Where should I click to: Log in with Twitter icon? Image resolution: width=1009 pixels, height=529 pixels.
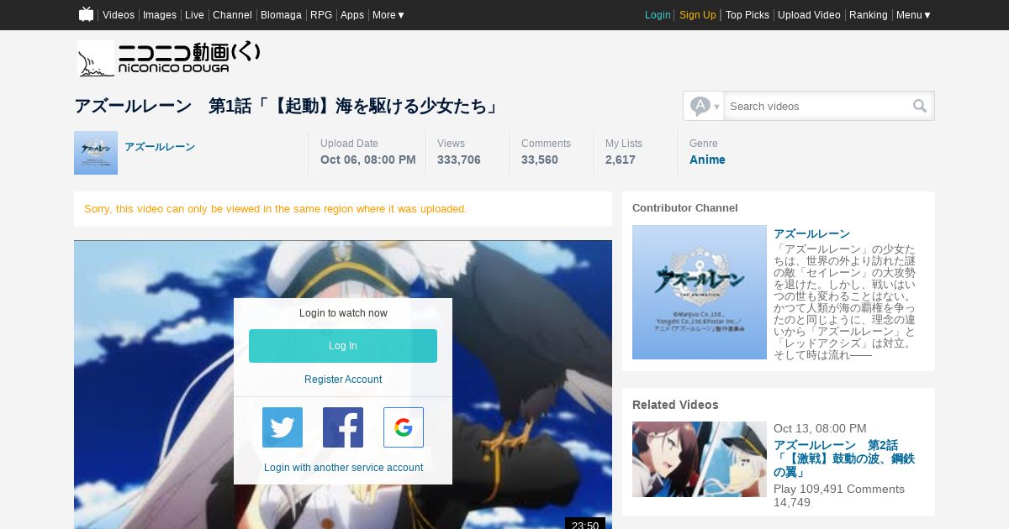click(x=283, y=427)
